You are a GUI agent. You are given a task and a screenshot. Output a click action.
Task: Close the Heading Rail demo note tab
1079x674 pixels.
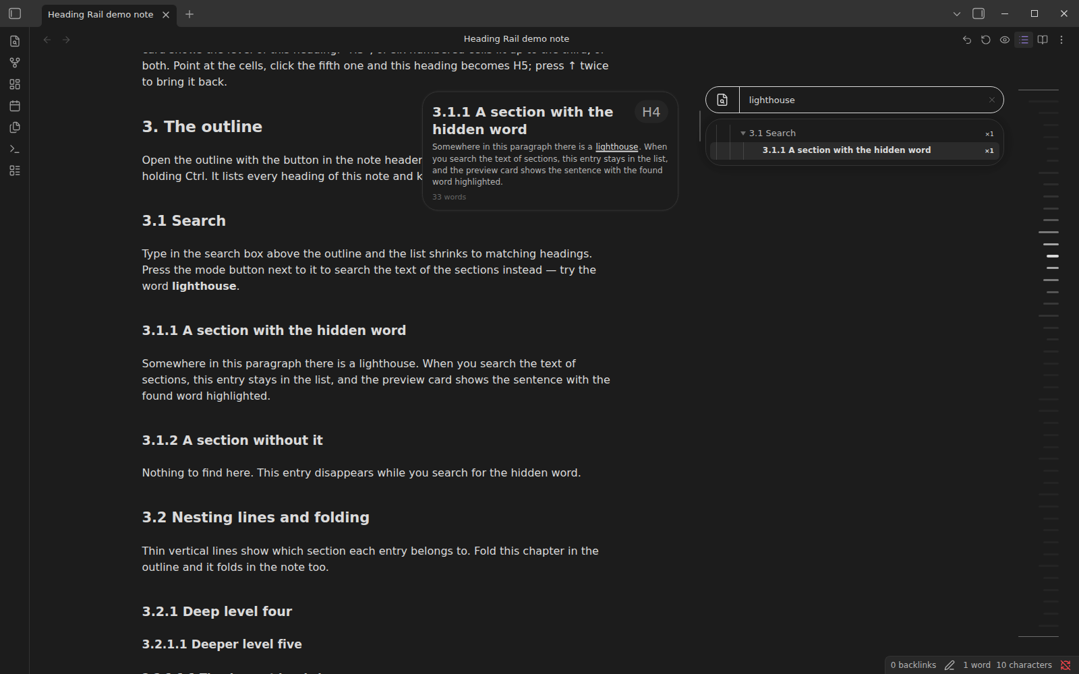tap(166, 14)
